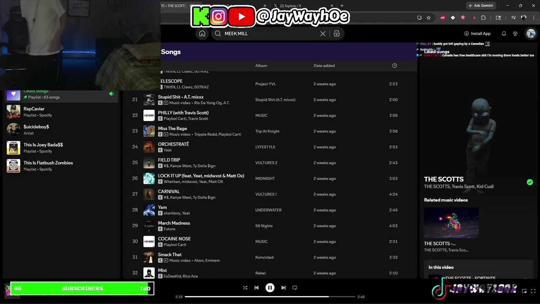Open the Spotify profile avatar menu
This screenshot has height=304, width=540.
[531, 33]
